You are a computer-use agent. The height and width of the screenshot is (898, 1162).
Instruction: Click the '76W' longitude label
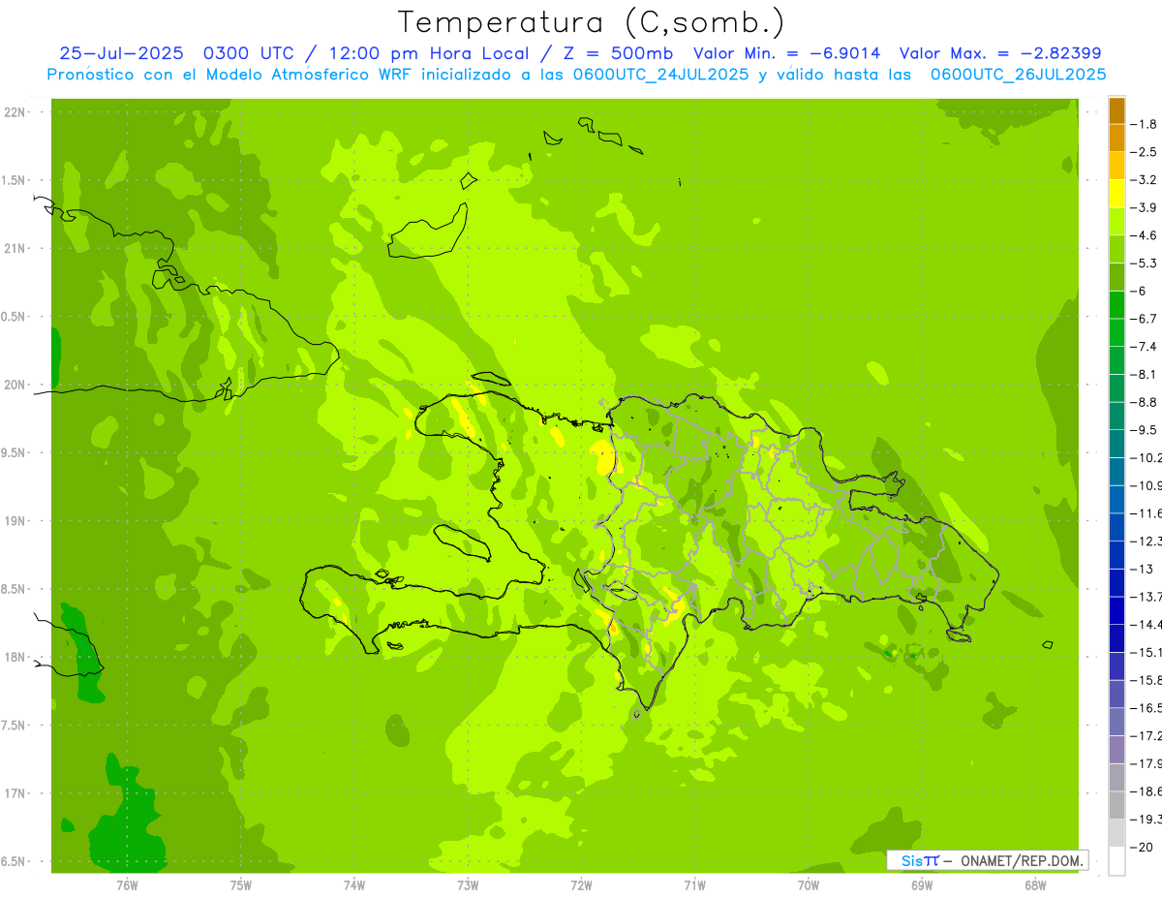(127, 884)
